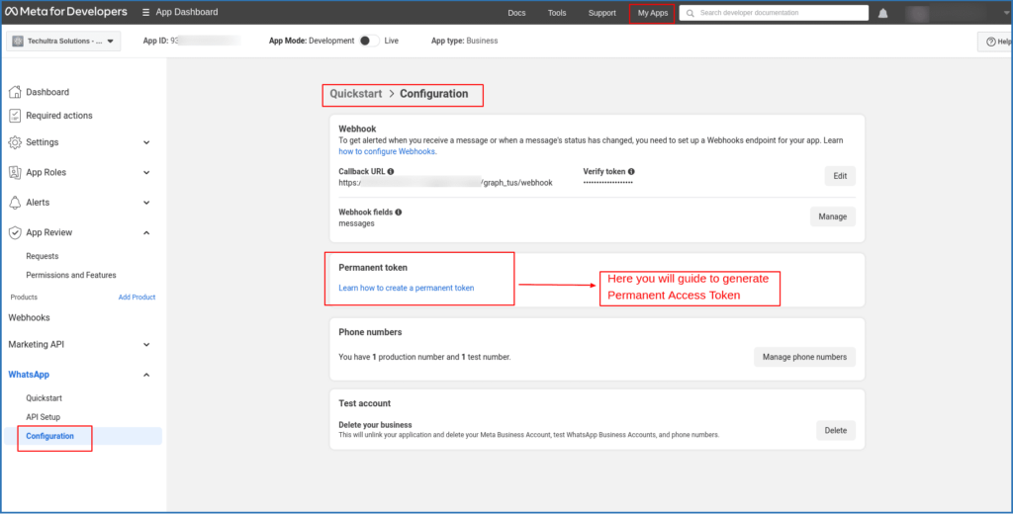The width and height of the screenshot is (1013, 514).
Task: Click info icon next to Callback URL
Action: coord(390,172)
